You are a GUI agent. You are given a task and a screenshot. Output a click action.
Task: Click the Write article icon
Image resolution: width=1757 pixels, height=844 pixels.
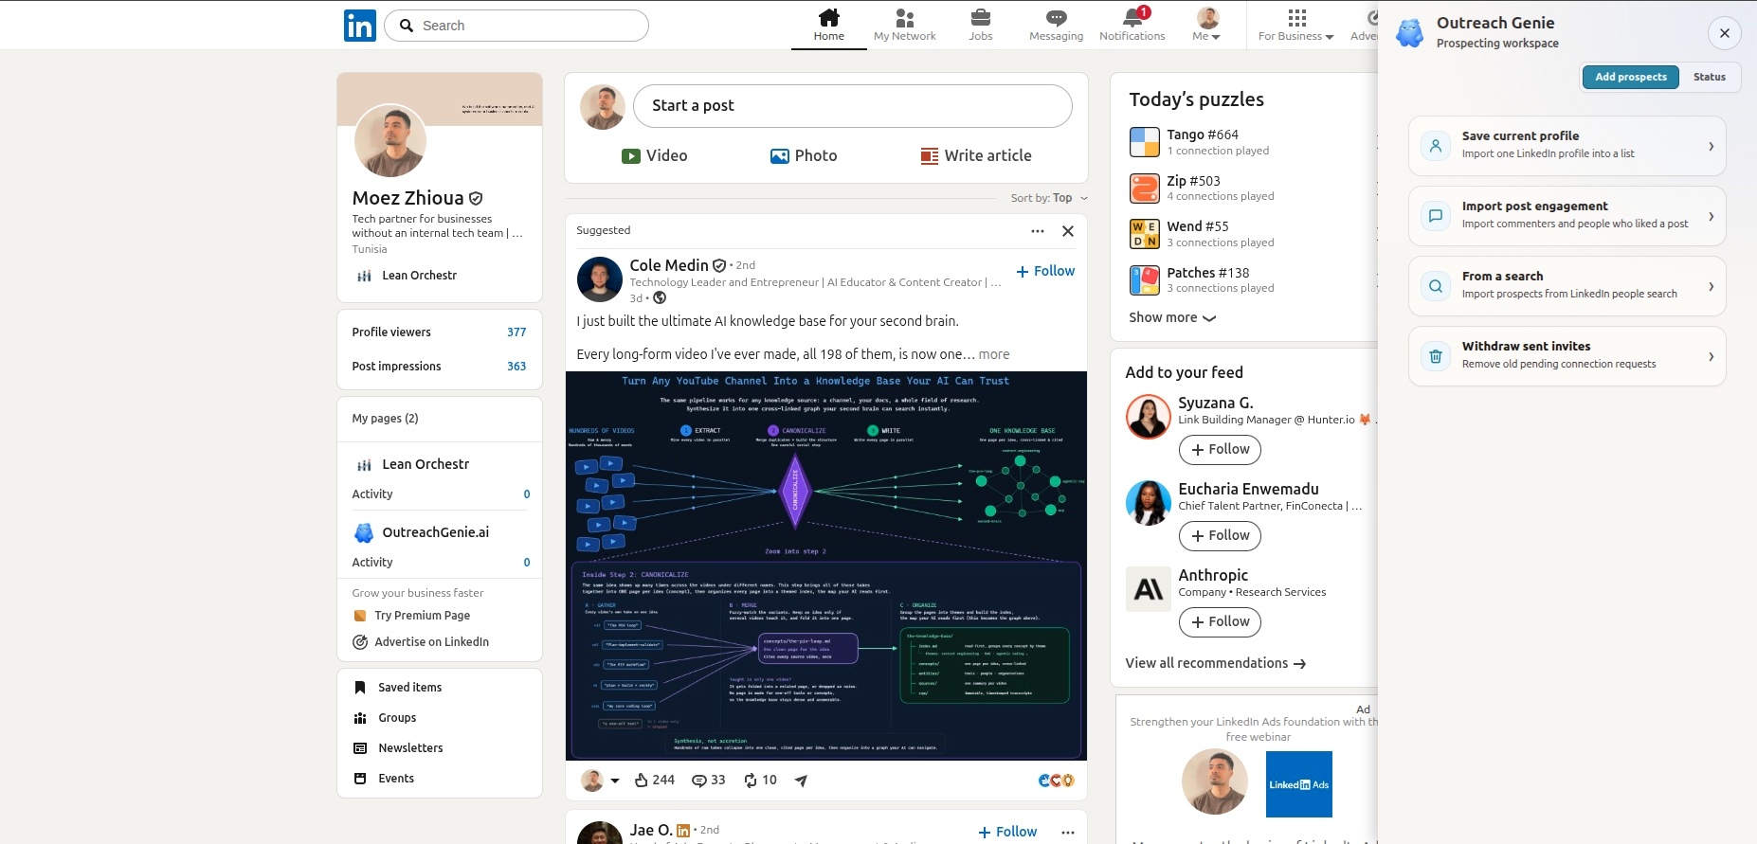[930, 156]
